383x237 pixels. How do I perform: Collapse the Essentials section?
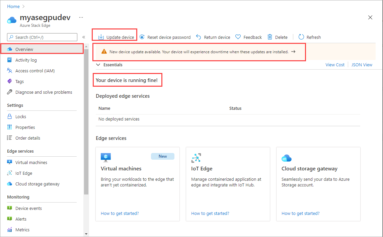point(98,65)
